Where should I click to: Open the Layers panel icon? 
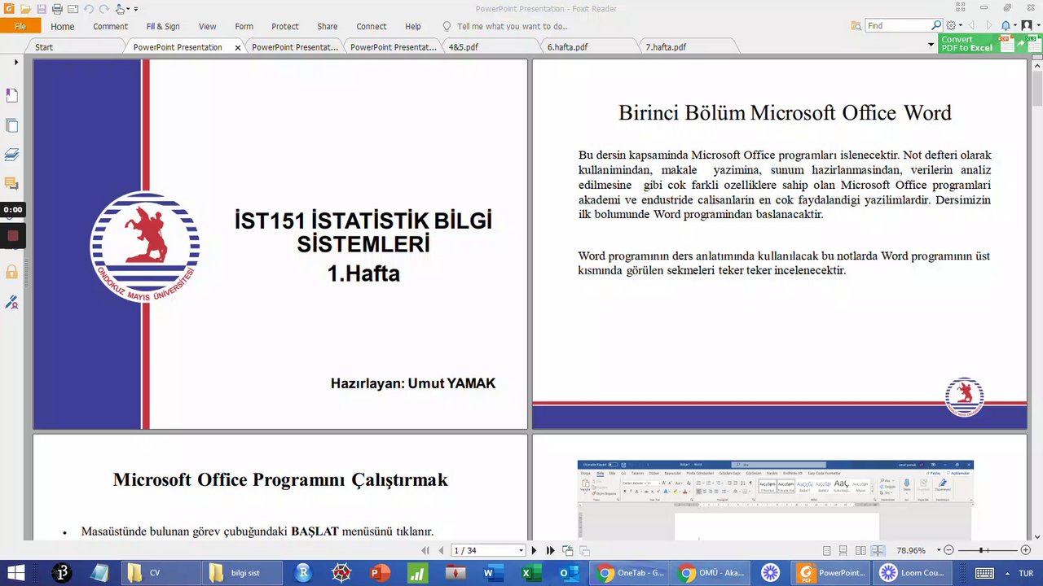tap(11, 155)
